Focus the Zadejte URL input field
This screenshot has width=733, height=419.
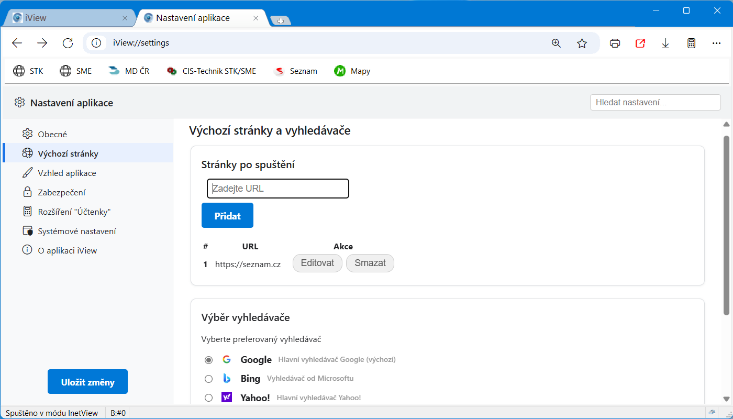click(278, 189)
